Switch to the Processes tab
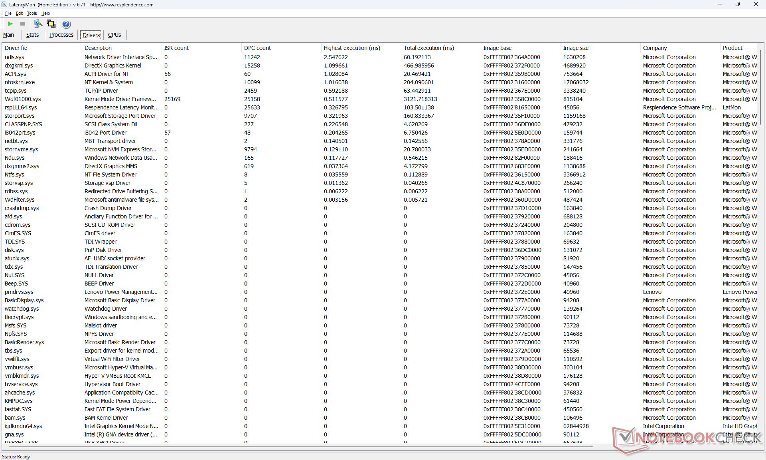Screen dimensions: 766x460 coord(61,35)
